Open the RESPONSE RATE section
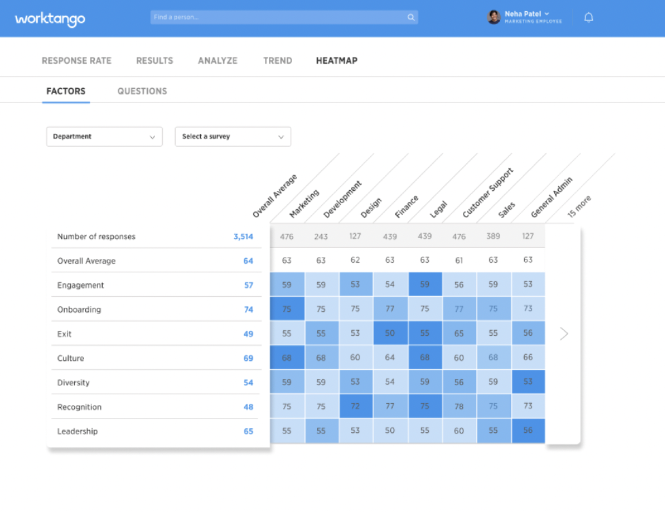The width and height of the screenshot is (665, 512). (77, 61)
